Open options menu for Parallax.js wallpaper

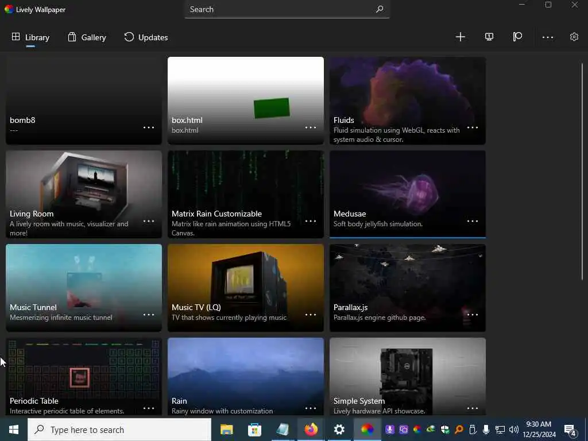point(473,315)
